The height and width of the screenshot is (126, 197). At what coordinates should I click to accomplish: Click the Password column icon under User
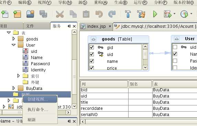[25, 64]
